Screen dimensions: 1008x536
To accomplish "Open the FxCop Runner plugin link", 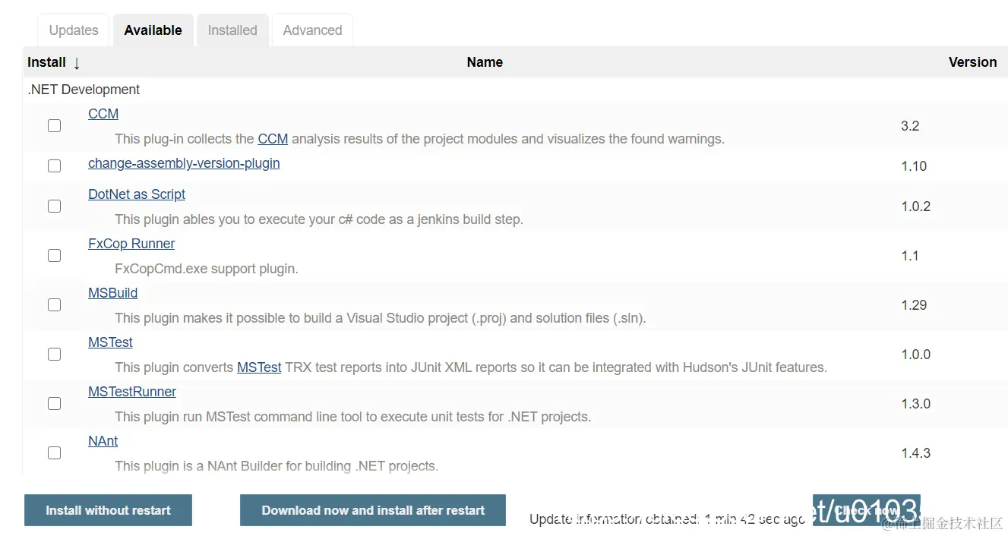I will (x=131, y=244).
